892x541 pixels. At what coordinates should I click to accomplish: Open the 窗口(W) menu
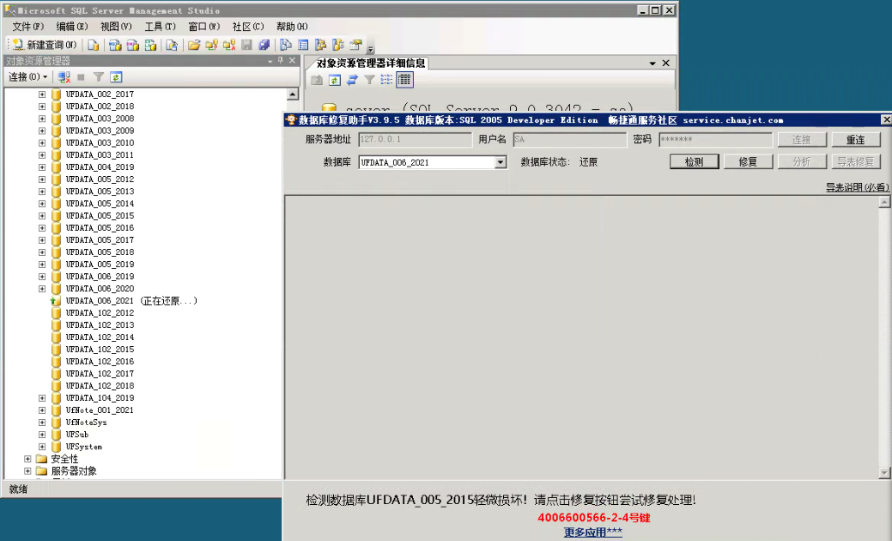pyautogui.click(x=203, y=27)
